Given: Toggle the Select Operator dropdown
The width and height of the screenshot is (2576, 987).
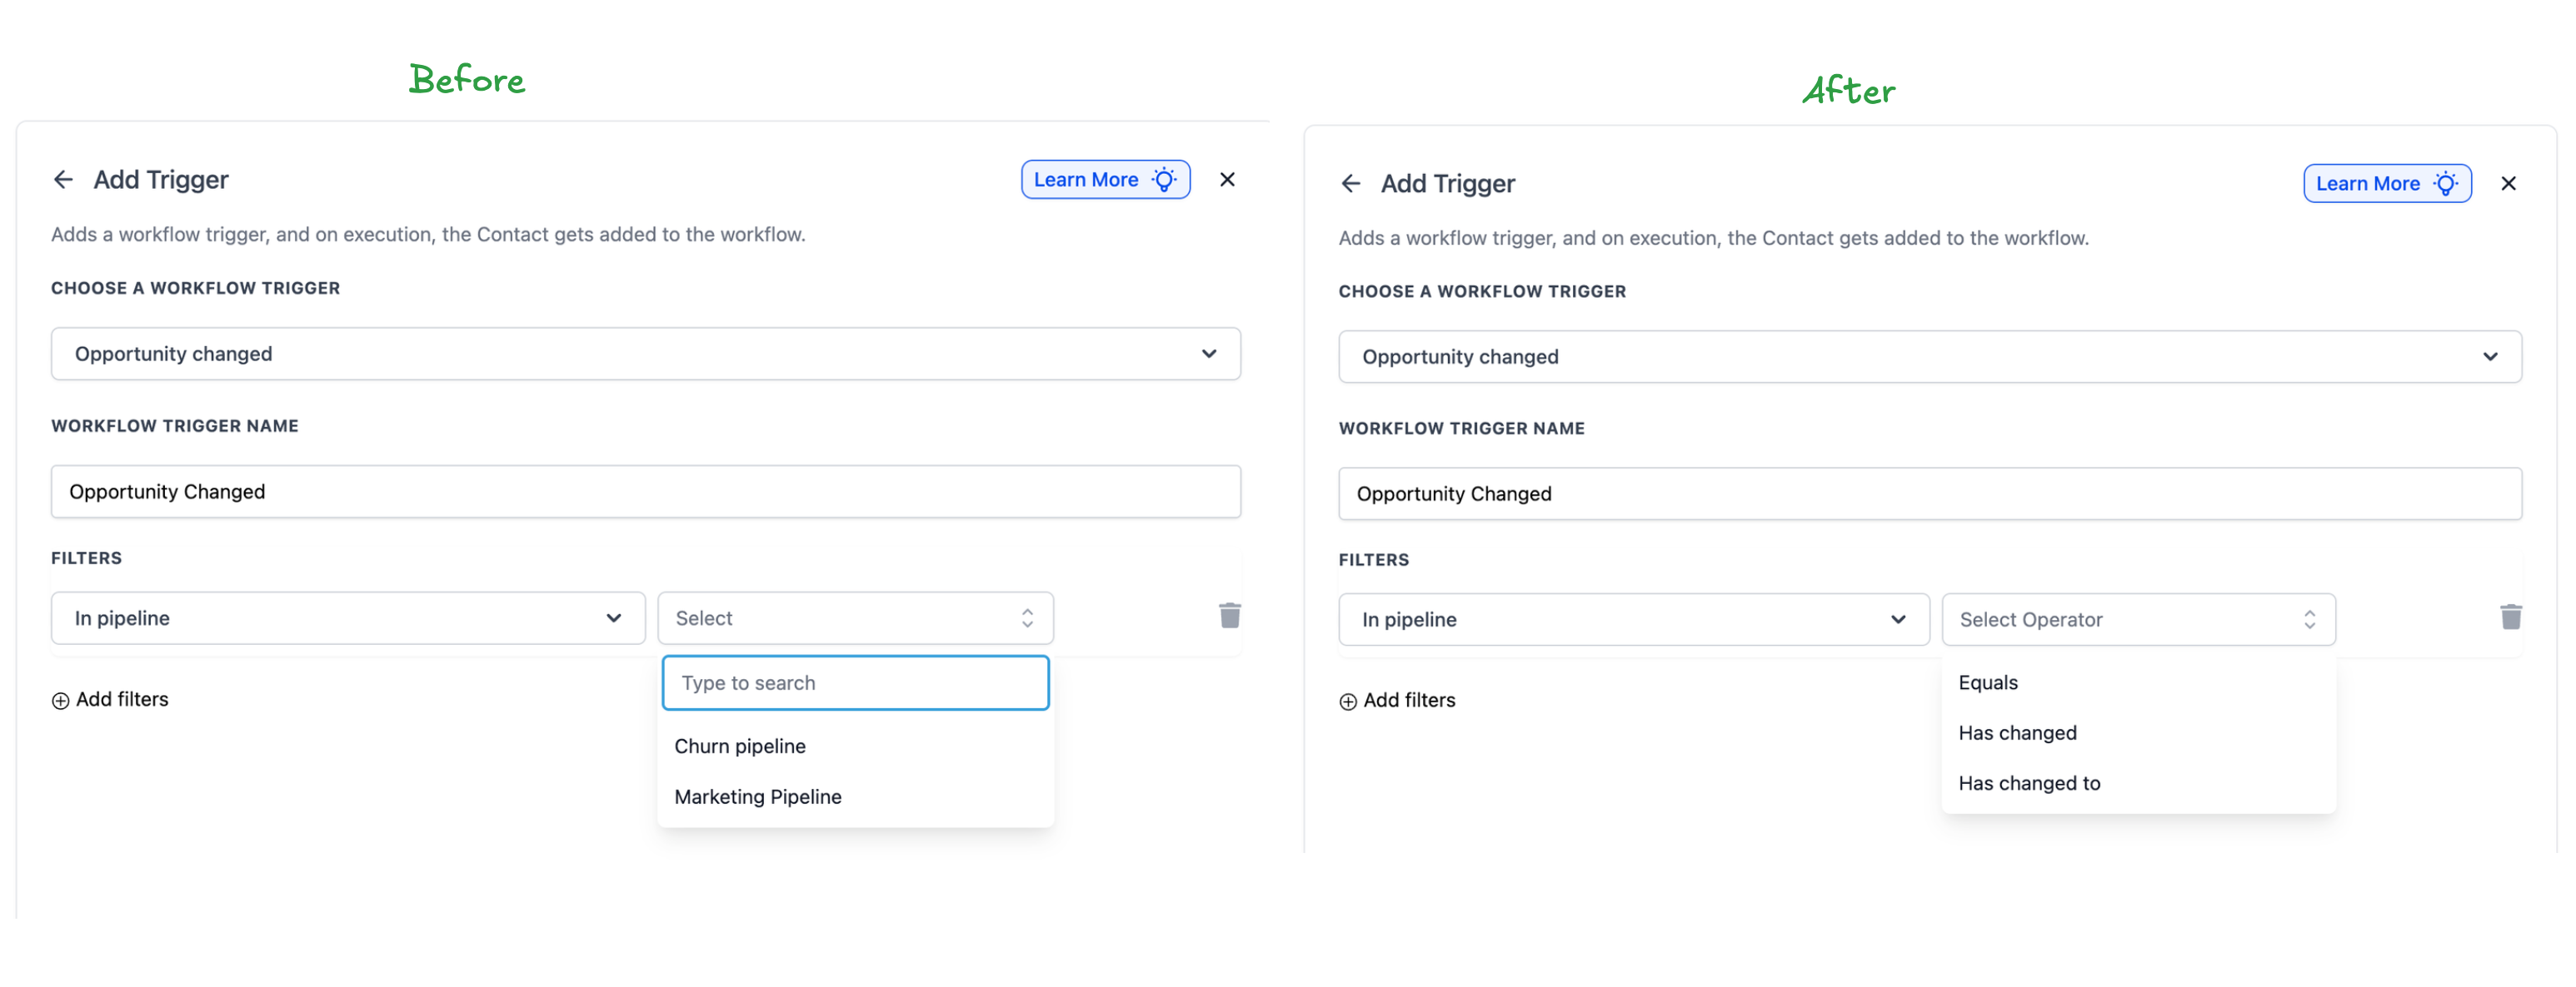Looking at the screenshot, I should [2139, 619].
